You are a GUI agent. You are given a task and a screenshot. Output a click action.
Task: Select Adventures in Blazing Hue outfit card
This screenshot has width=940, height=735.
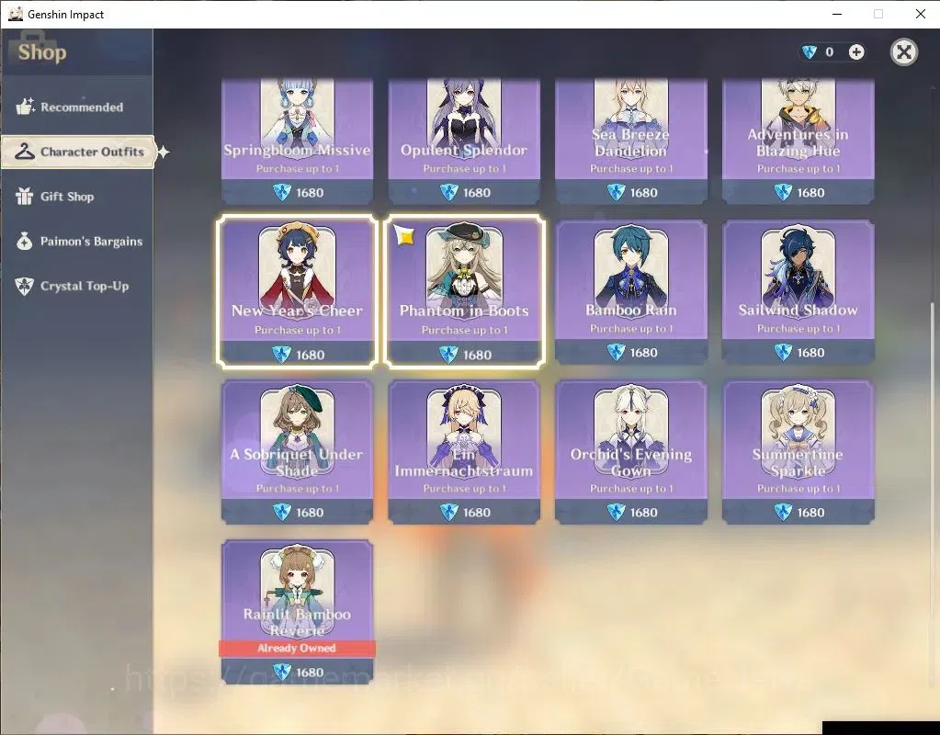pyautogui.click(x=798, y=141)
